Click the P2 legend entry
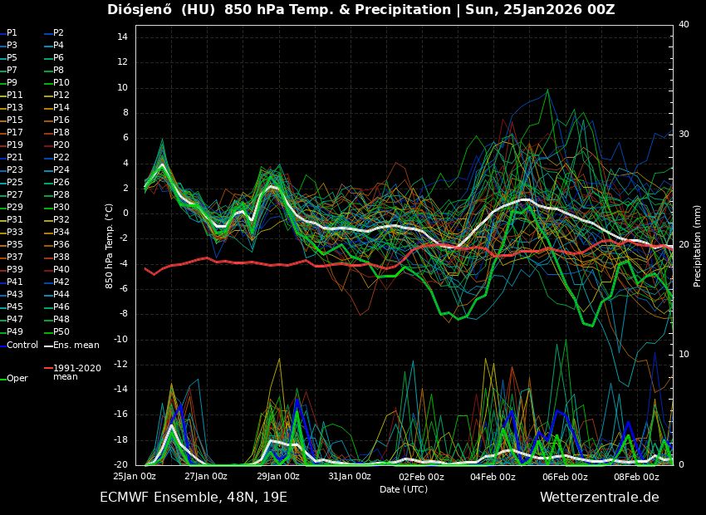The image size is (706, 515). 58,33
